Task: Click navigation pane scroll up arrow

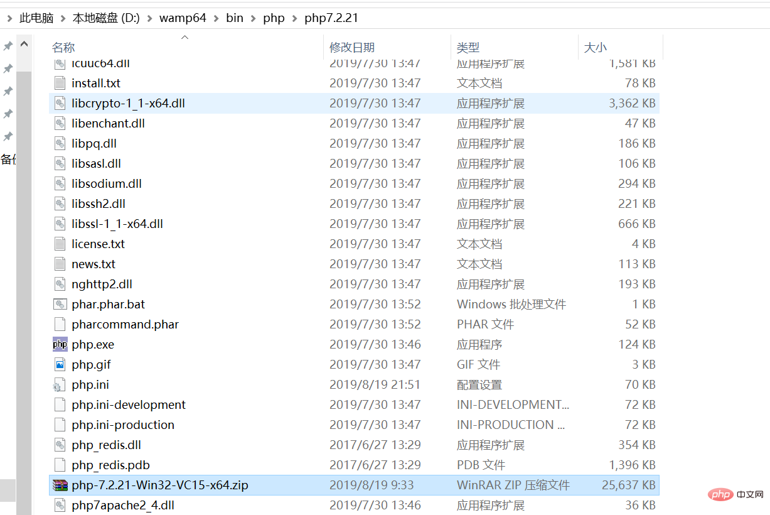Action: [24, 45]
